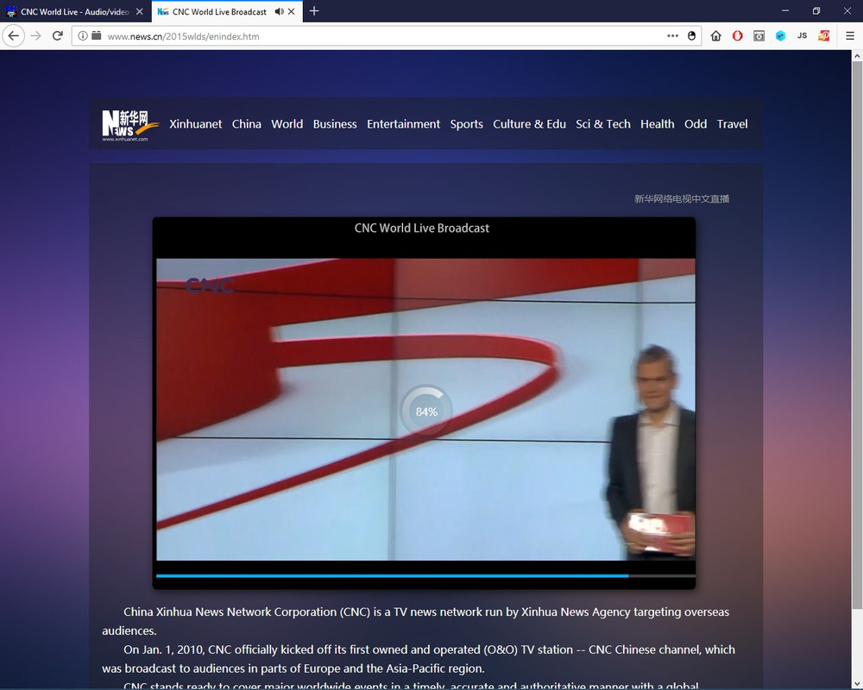This screenshot has height=690, width=863.
Task: Go to the World section
Action: (287, 124)
